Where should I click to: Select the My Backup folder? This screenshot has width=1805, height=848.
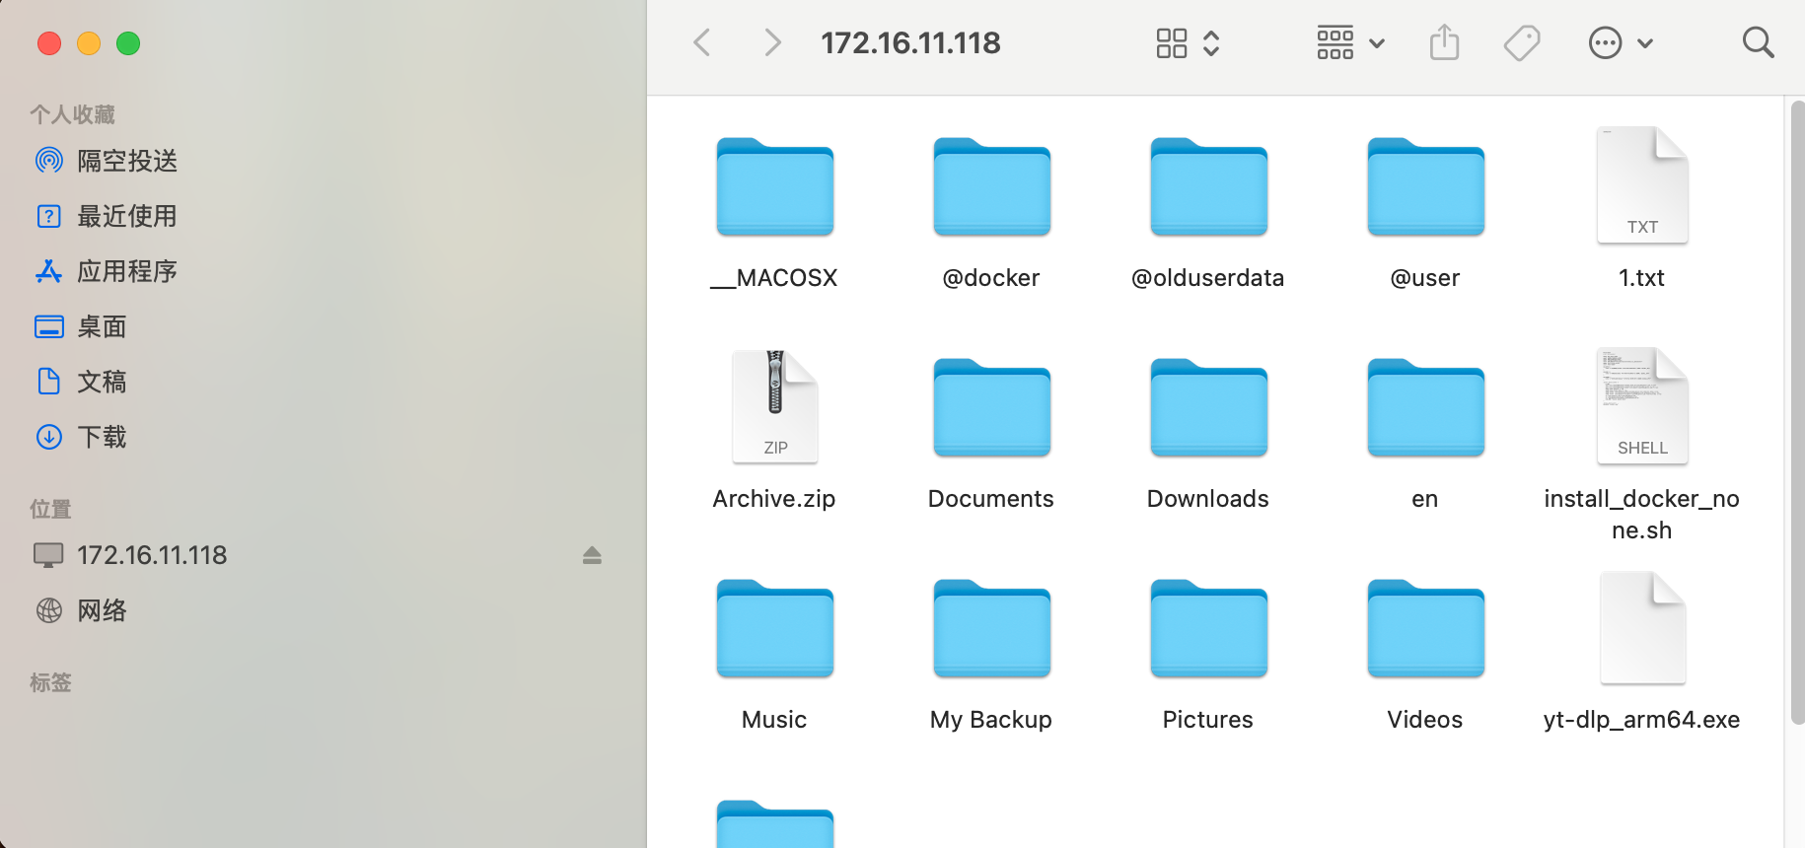pos(991,629)
